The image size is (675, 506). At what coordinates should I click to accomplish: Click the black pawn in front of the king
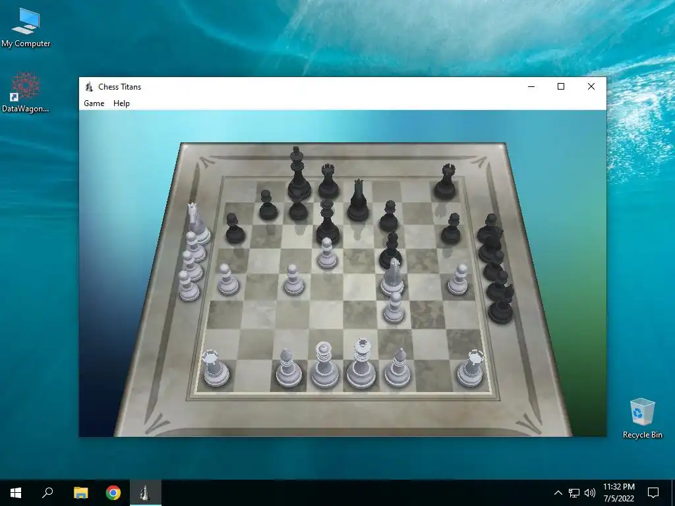298,210
